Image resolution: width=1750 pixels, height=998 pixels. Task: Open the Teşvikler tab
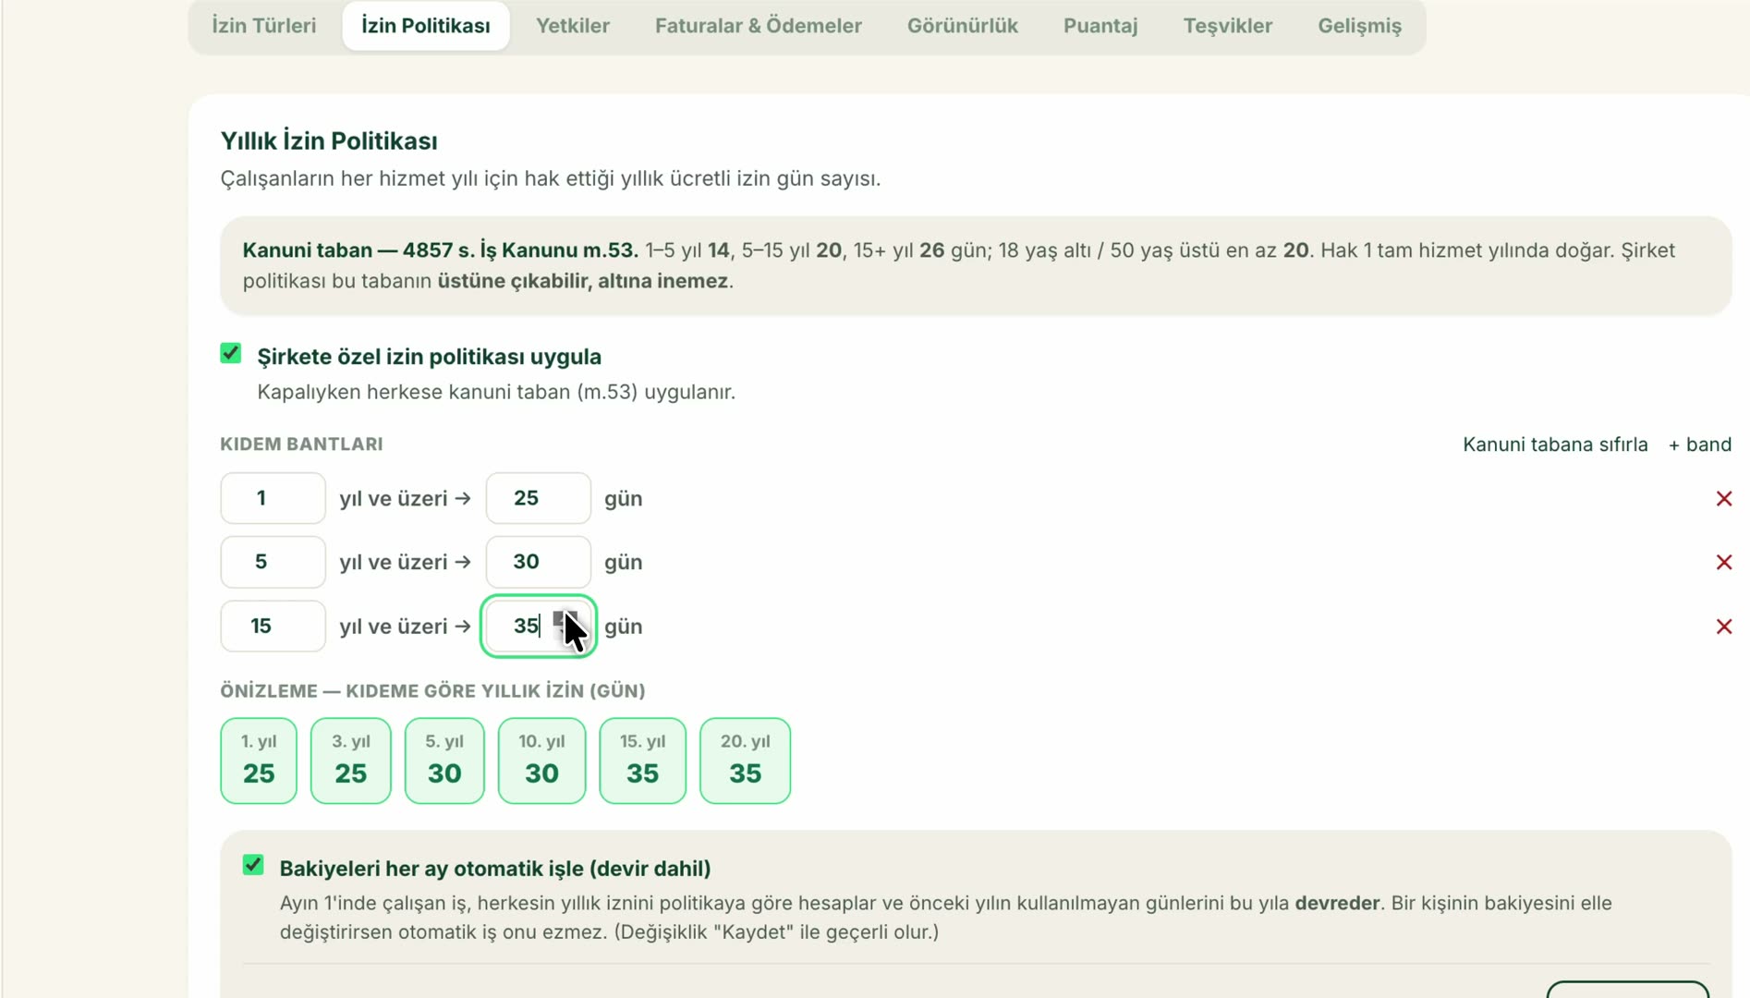tap(1228, 26)
